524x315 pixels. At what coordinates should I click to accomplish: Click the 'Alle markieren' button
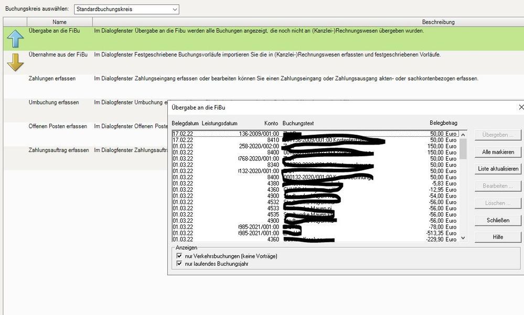[x=498, y=152]
